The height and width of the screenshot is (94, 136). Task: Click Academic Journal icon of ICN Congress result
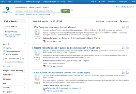[37, 32]
